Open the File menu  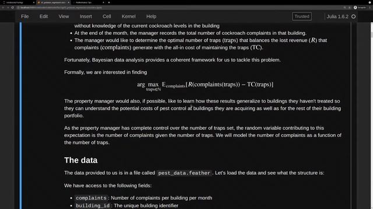click(x=25, y=16)
